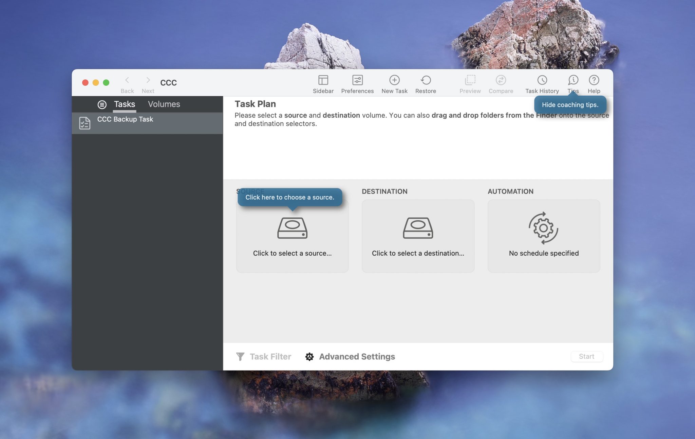Click the Start button
695x439 pixels.
pos(586,356)
